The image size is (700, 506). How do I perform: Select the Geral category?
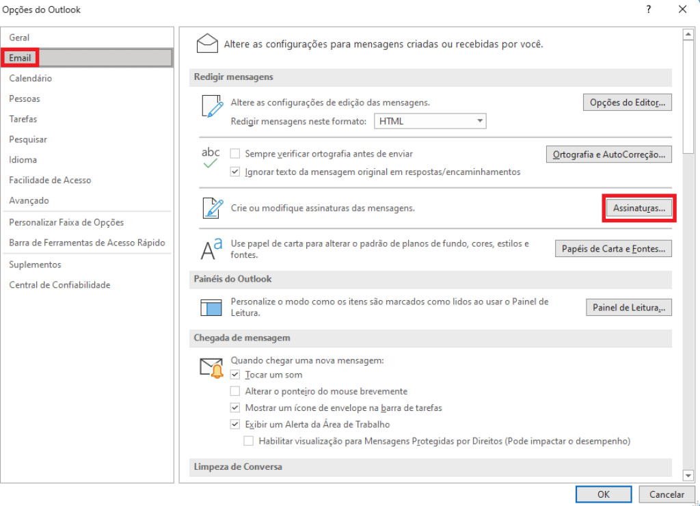[87, 38]
